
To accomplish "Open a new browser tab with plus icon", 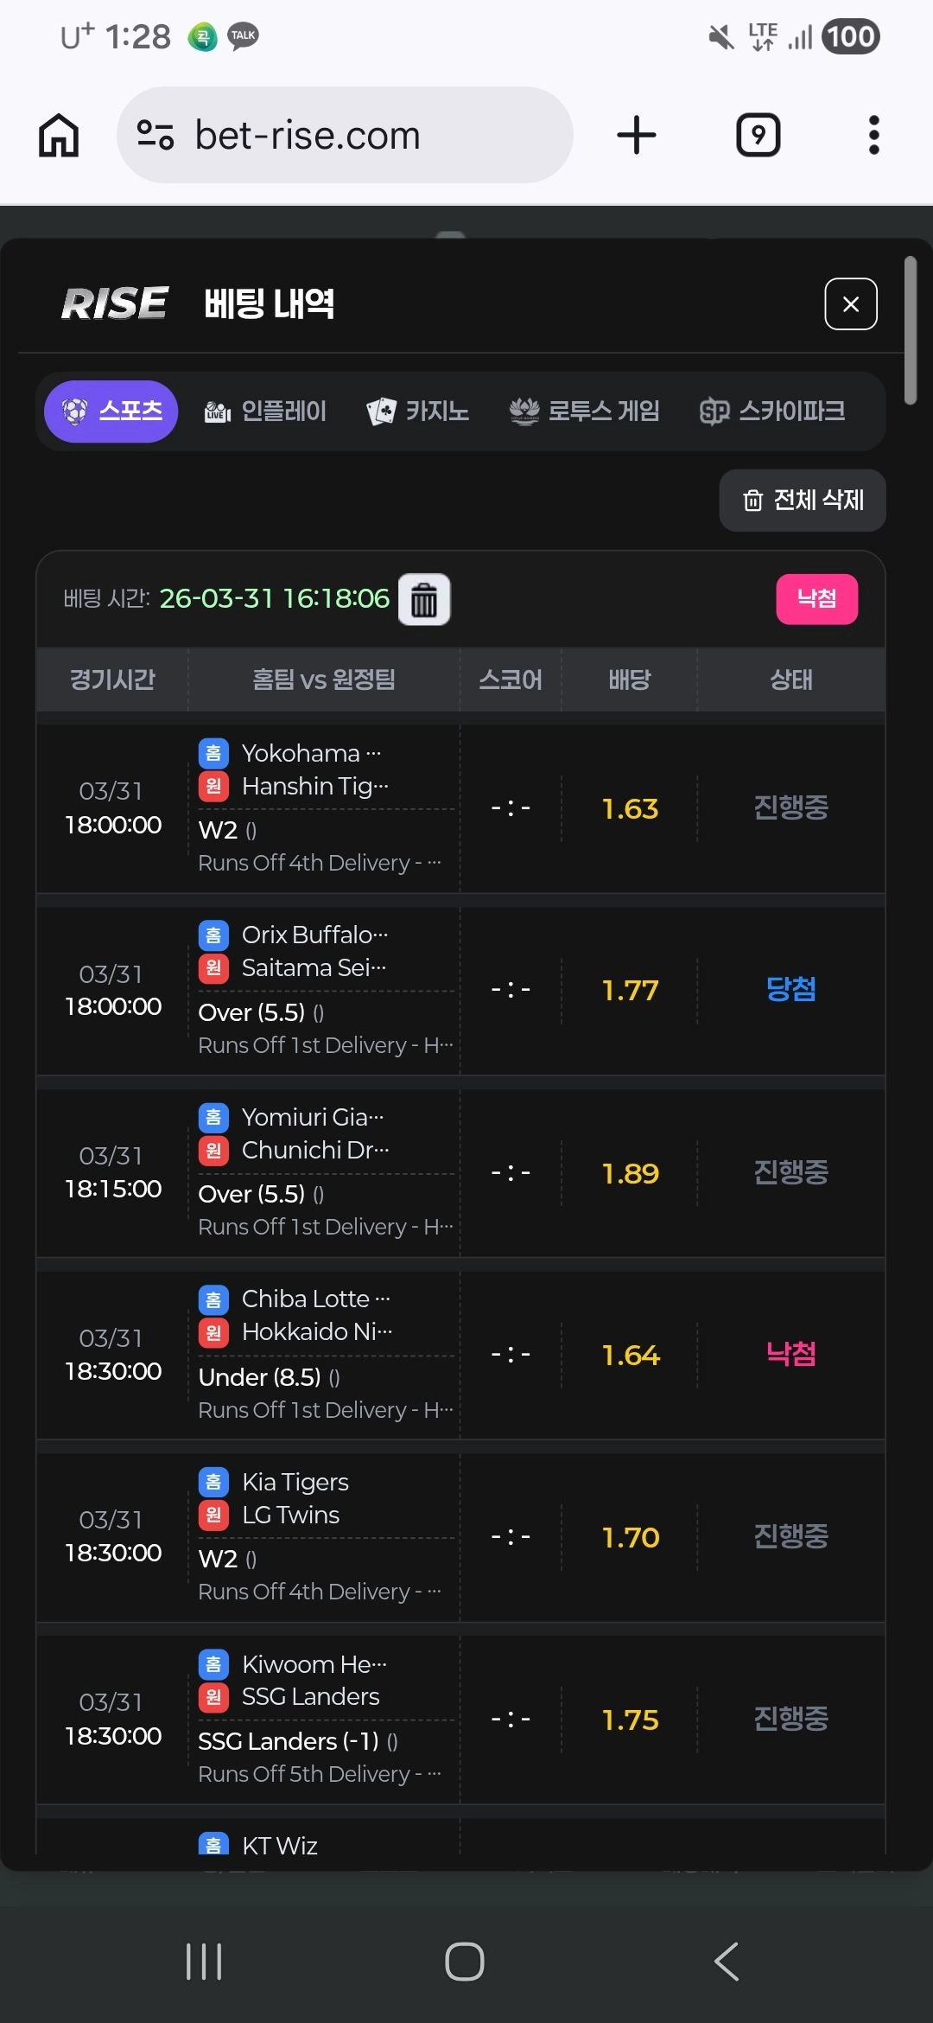I will [x=637, y=135].
